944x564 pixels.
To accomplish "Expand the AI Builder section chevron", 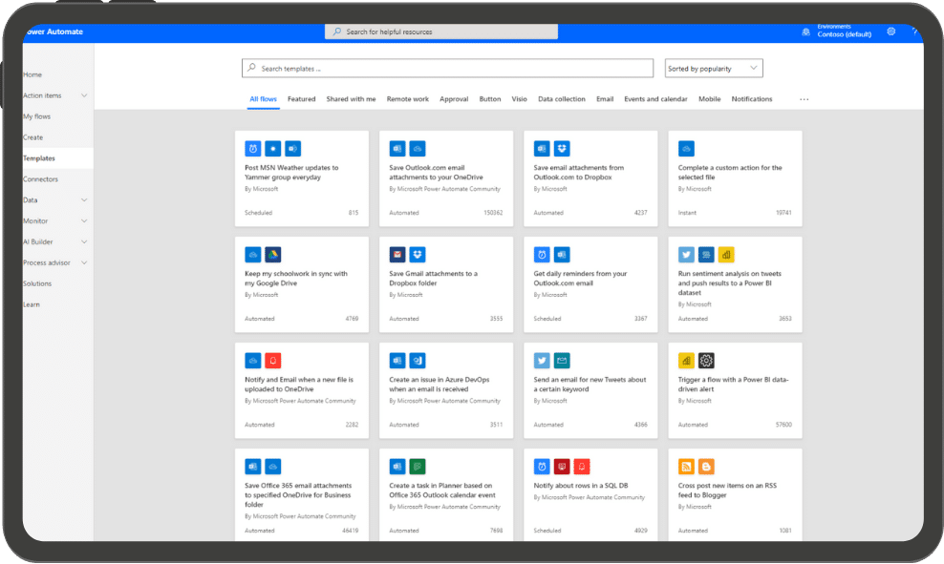I will click(x=84, y=241).
